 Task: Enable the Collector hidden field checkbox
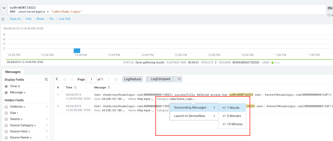[x=6, y=107]
